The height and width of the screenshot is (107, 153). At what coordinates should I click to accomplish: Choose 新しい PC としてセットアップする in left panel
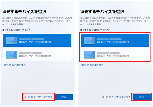(x=38, y=97)
